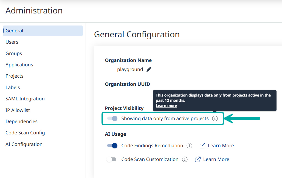Click the pencil icon to edit organization name
This screenshot has width=282, height=178.
(x=149, y=69)
